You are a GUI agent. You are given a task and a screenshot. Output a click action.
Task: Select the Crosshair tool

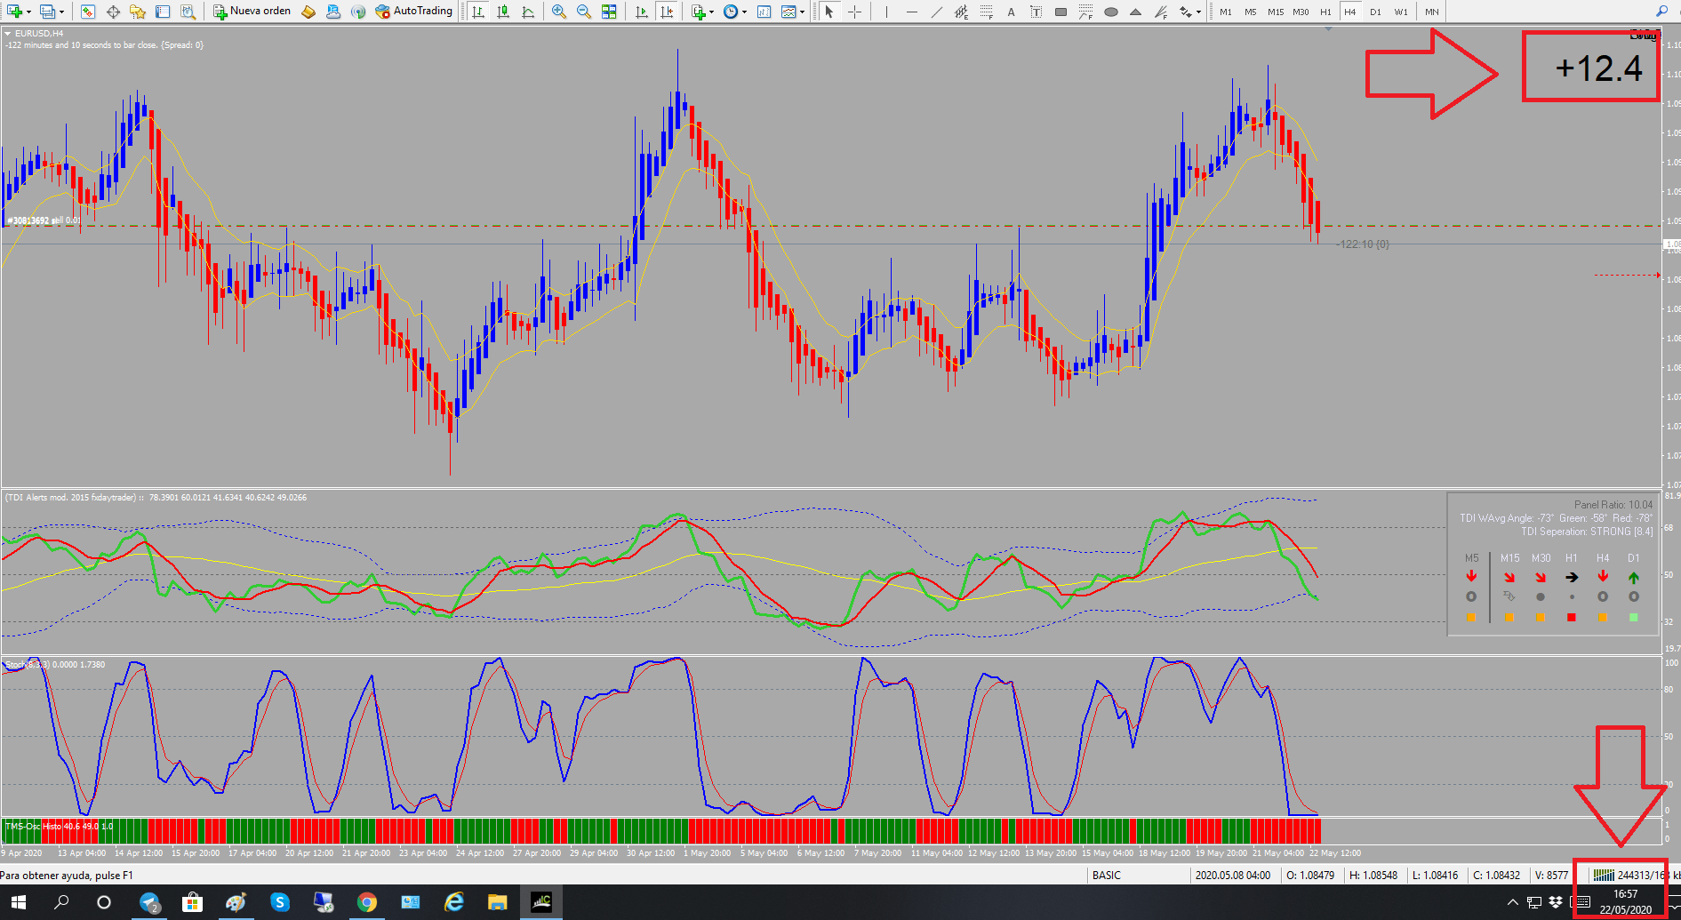coord(854,12)
